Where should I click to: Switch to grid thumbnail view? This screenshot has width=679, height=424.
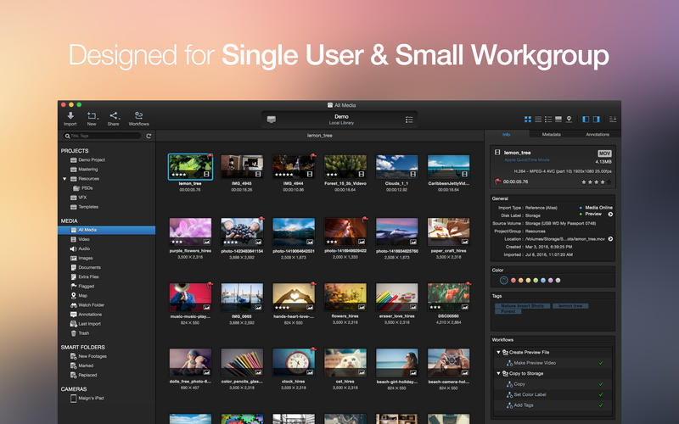click(x=528, y=120)
